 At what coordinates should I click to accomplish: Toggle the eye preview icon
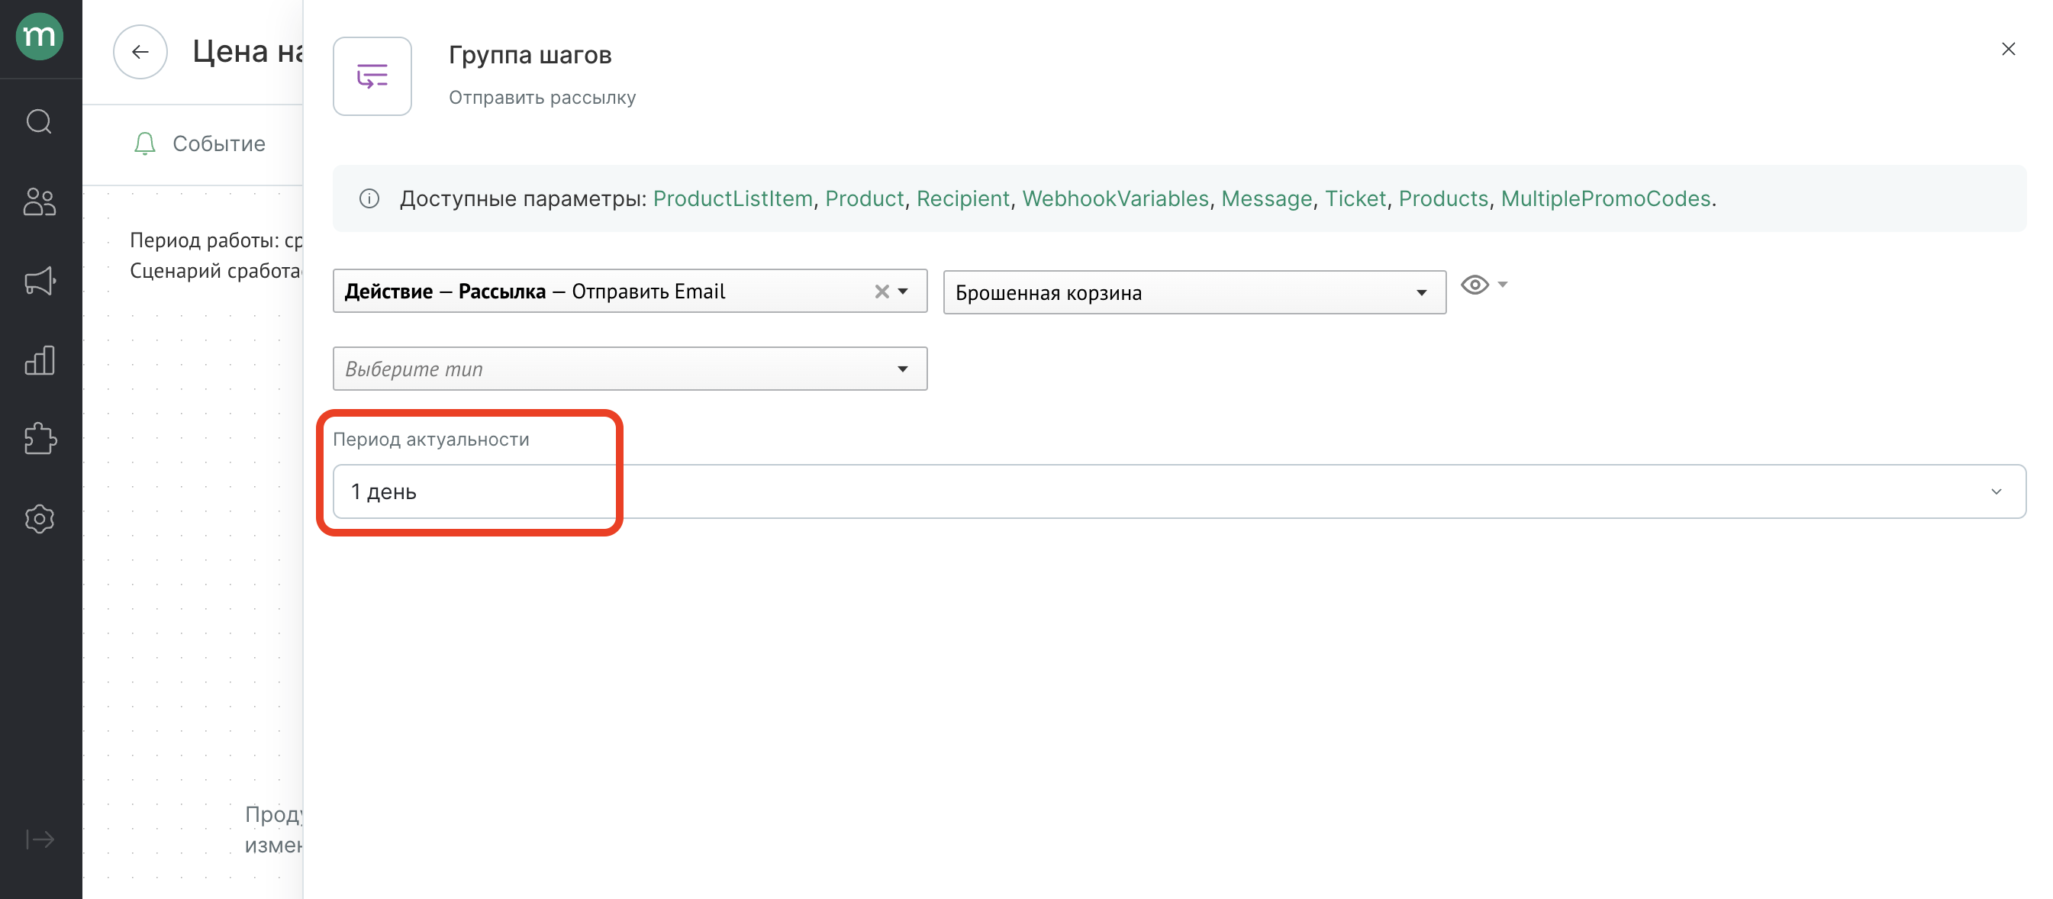[1474, 285]
